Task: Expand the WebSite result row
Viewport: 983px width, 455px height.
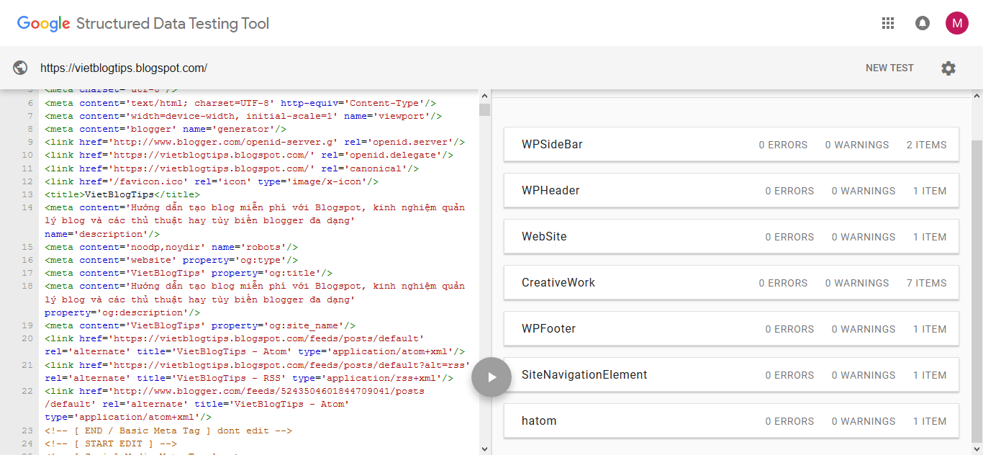Action: pyautogui.click(x=731, y=237)
